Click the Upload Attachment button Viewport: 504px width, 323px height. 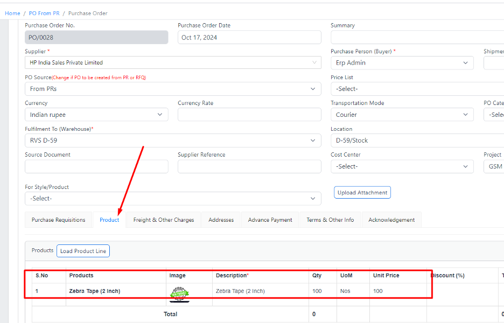pyautogui.click(x=362, y=193)
